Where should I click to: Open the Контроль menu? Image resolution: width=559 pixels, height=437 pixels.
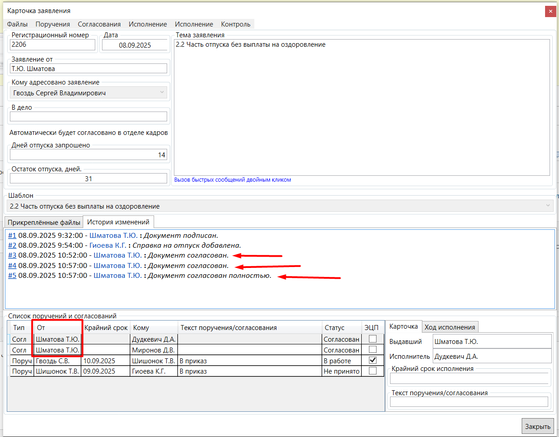tap(235, 24)
